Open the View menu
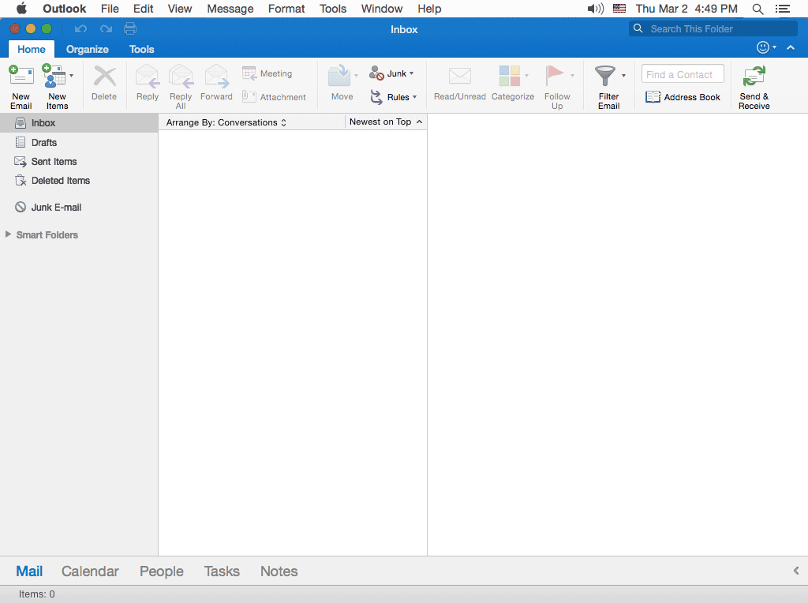Screen dimensions: 808x603 click(x=180, y=9)
